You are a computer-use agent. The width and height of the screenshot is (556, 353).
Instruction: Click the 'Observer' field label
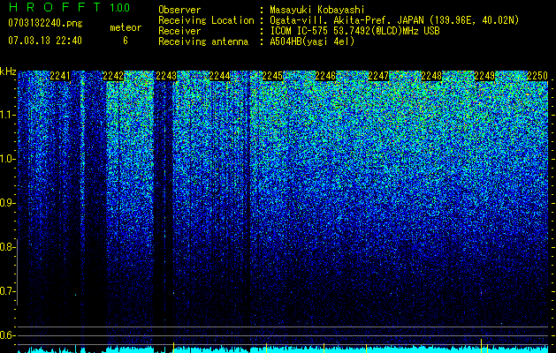pyautogui.click(x=179, y=10)
